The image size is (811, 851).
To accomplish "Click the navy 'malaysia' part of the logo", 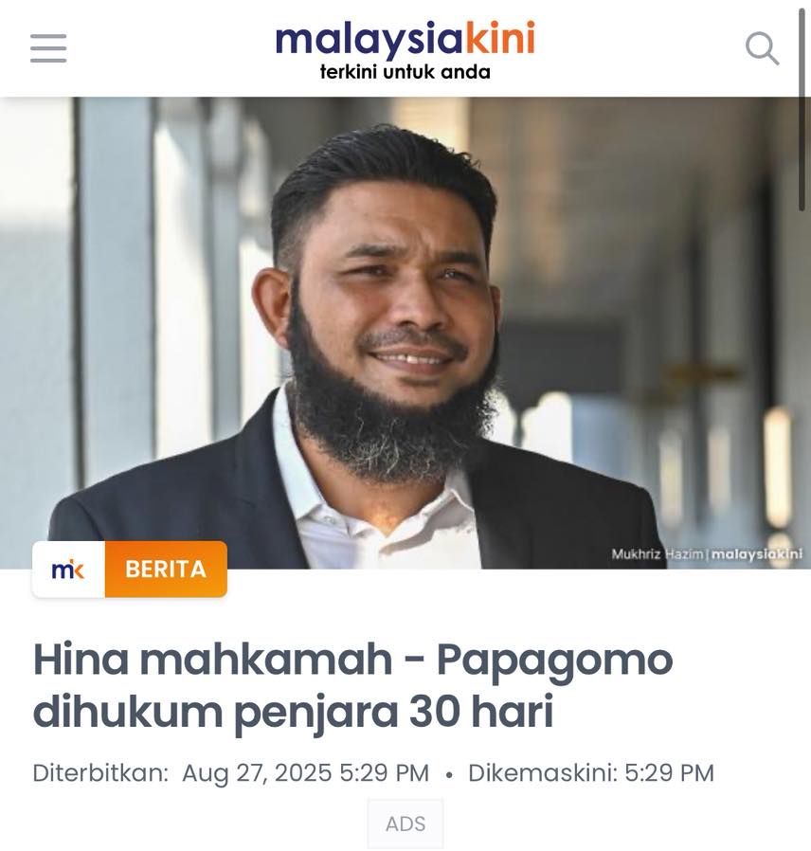I will (x=369, y=40).
